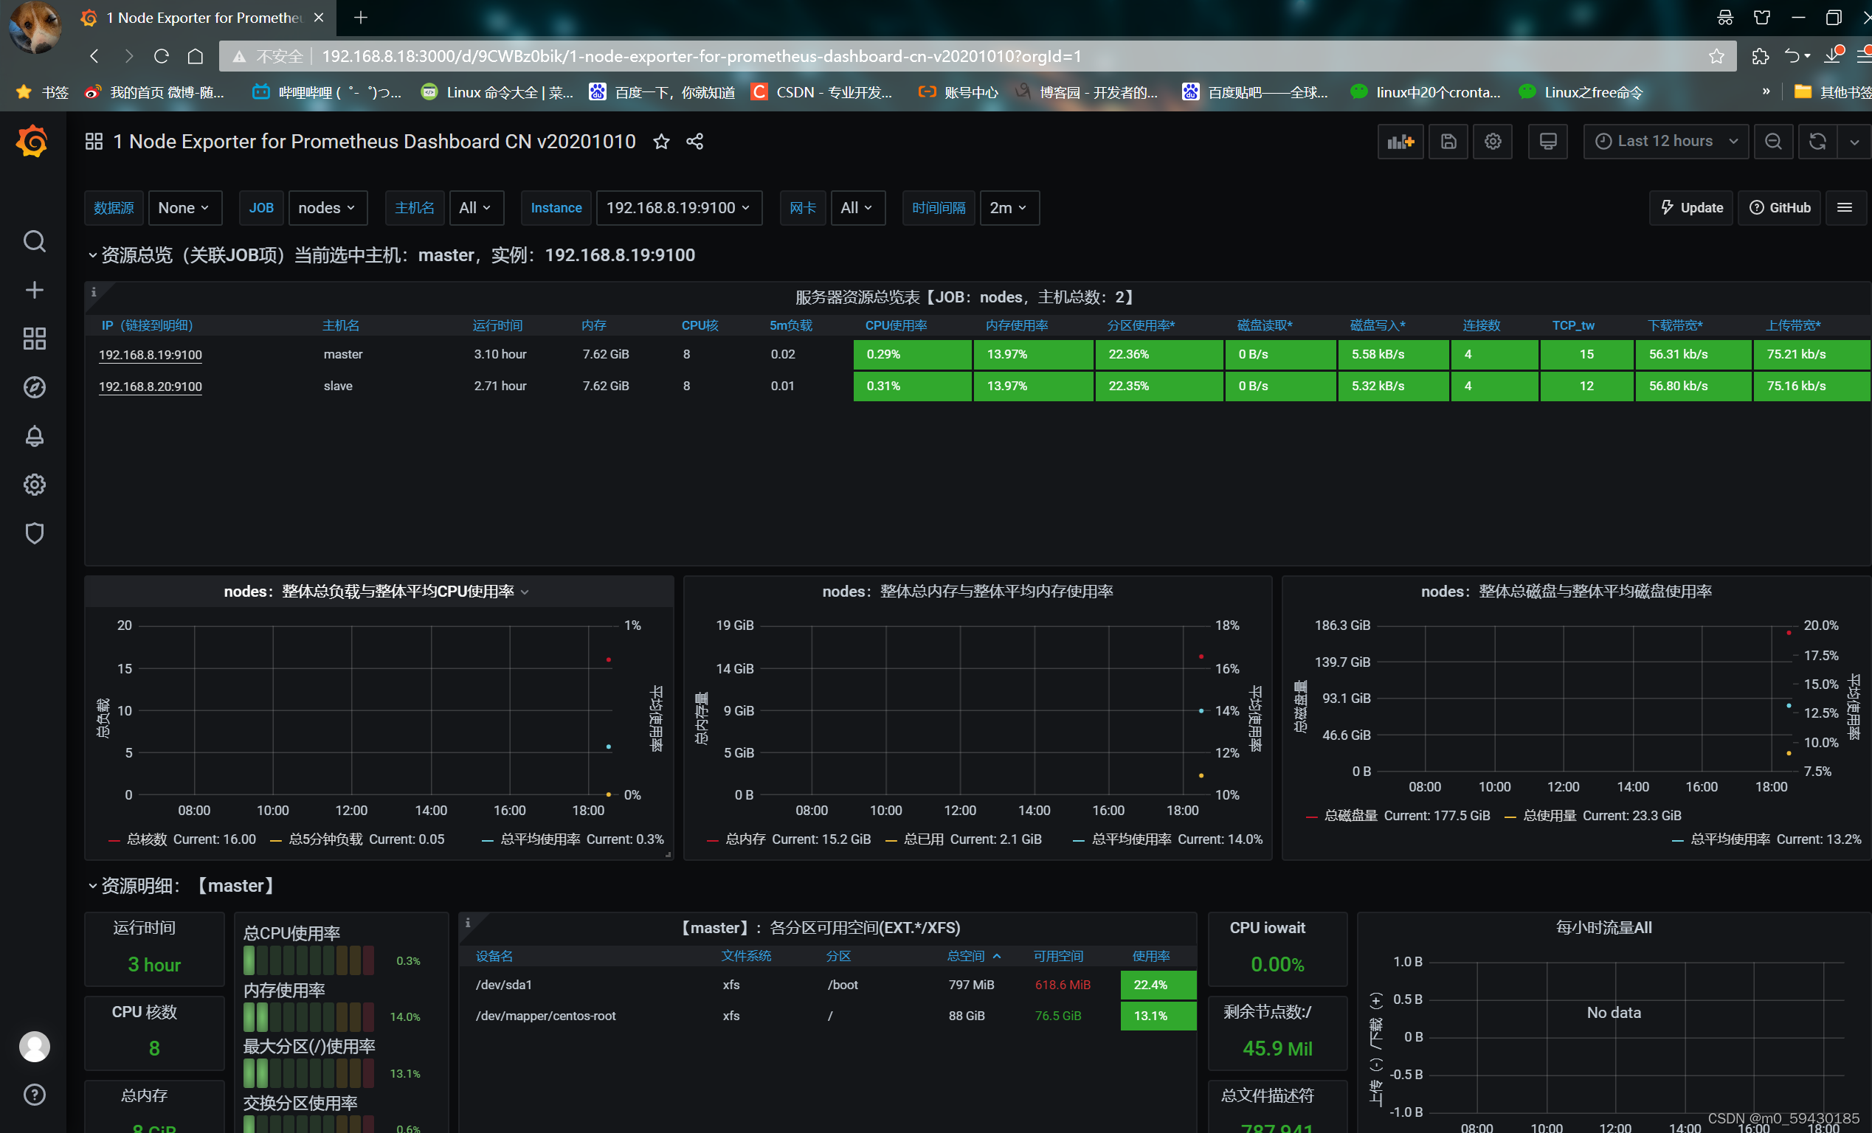
Task: Open the user profile avatar
Action: 34,1047
